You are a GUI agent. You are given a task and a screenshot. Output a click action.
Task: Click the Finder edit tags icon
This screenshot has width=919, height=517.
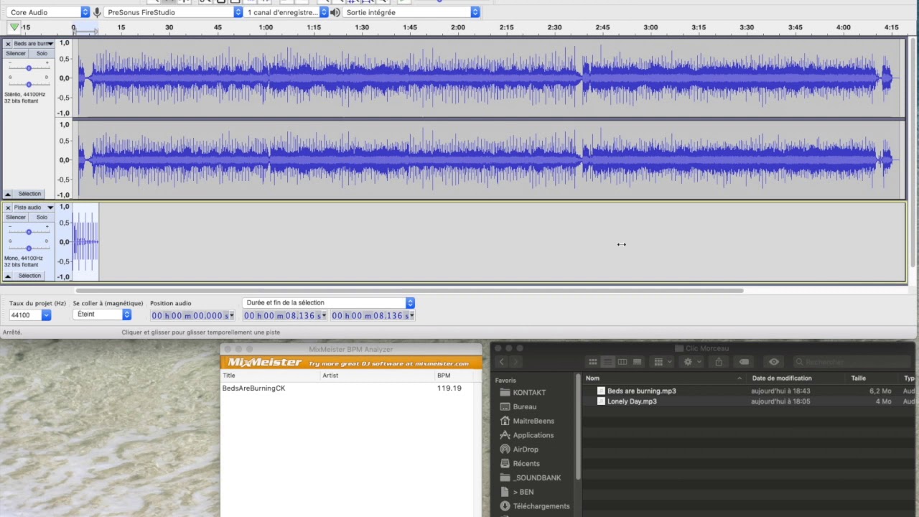(x=745, y=362)
